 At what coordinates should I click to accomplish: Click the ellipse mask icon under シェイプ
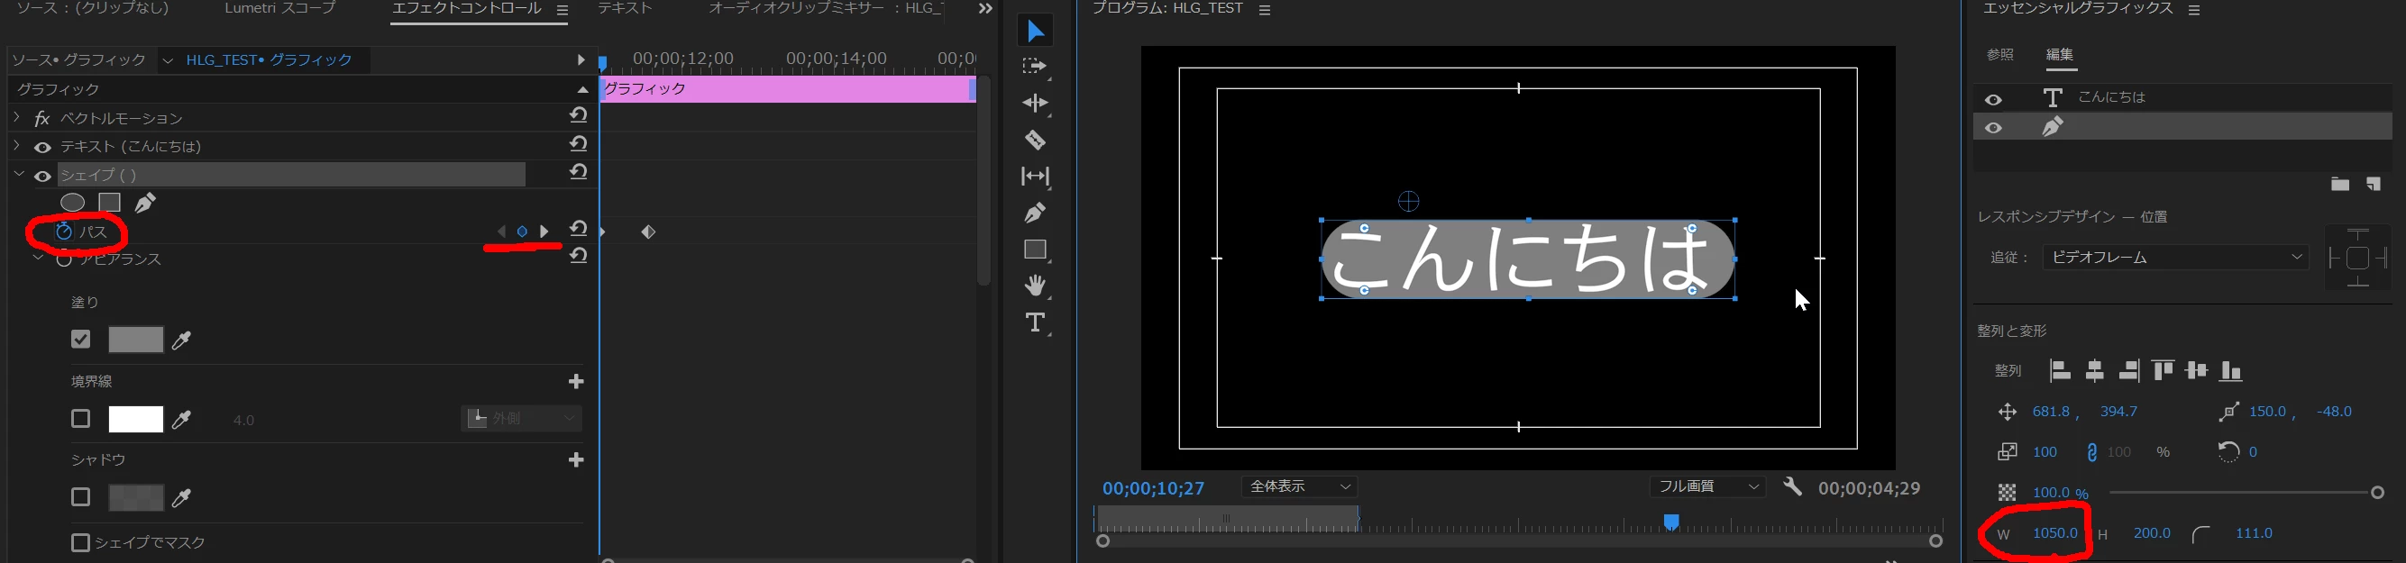click(73, 203)
